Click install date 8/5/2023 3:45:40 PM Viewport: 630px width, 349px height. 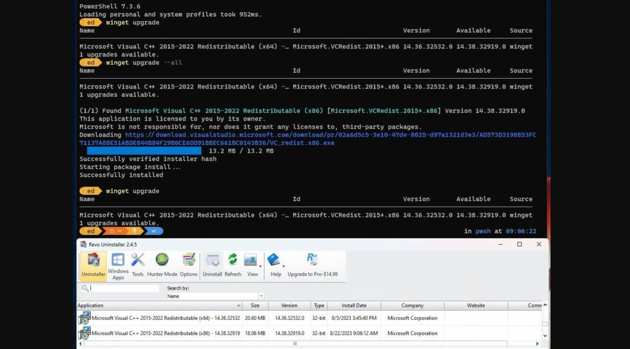354,318
